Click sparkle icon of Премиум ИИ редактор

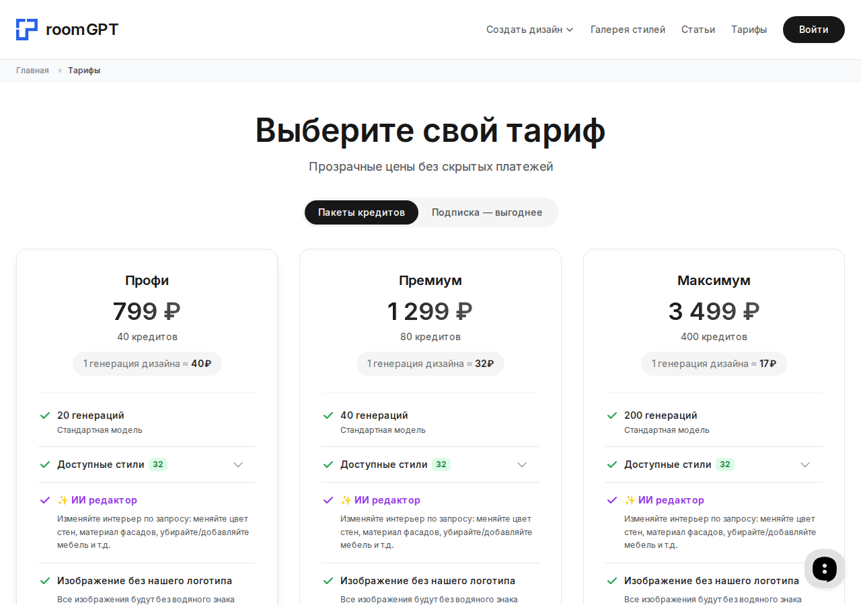coord(346,500)
